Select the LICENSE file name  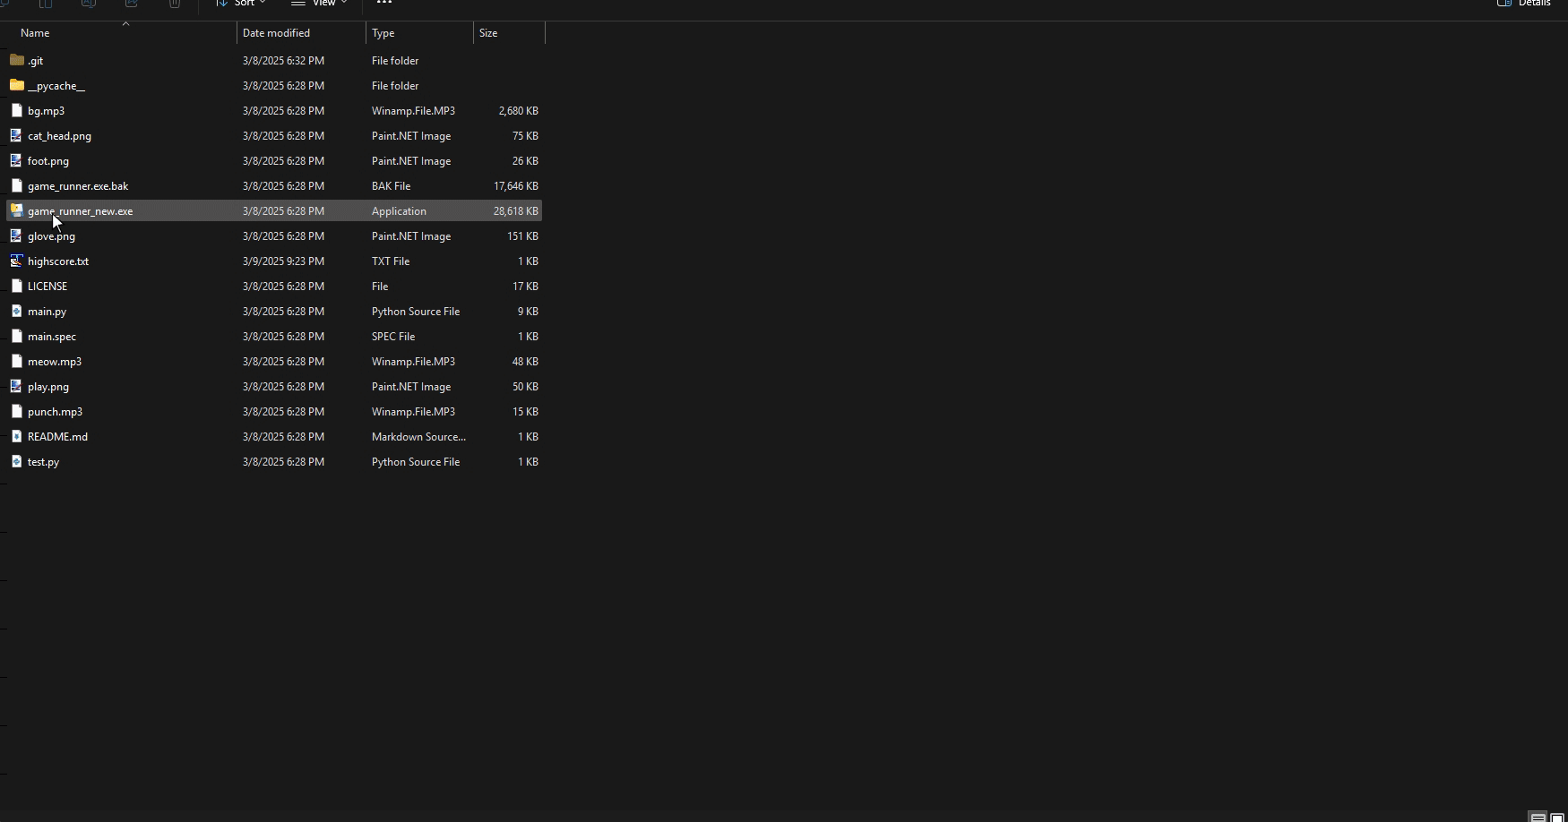[x=47, y=287]
